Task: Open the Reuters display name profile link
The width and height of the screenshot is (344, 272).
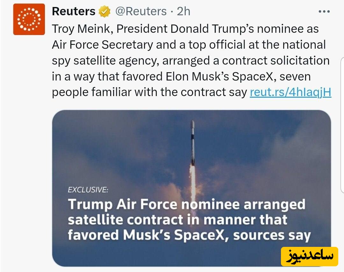Action: coord(74,12)
